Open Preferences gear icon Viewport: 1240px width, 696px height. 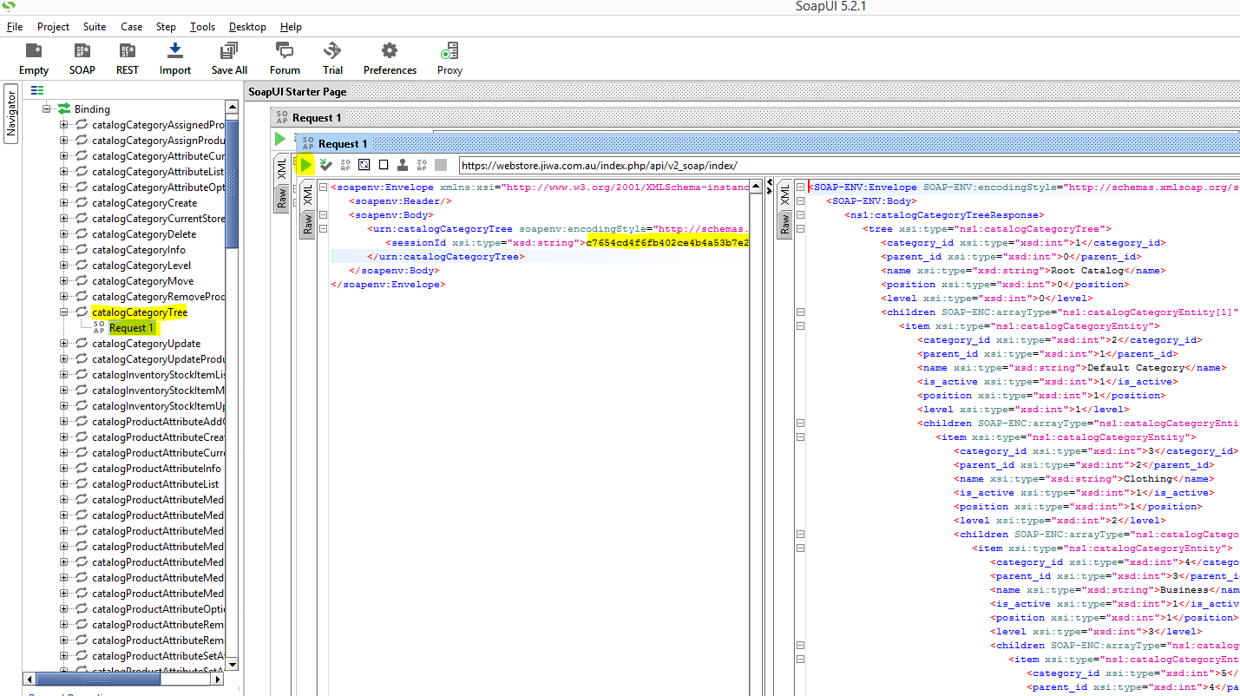[x=390, y=57]
